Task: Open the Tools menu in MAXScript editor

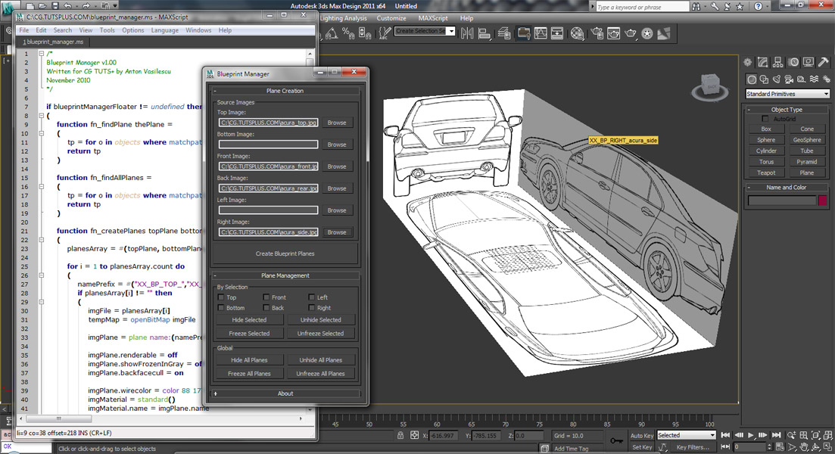Action: click(x=107, y=30)
